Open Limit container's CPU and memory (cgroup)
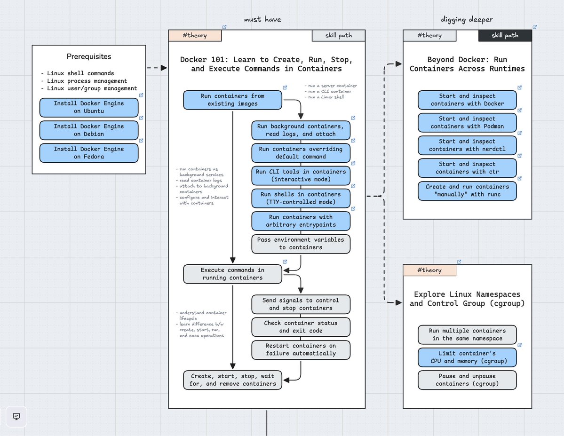Image resolution: width=564 pixels, height=436 pixels. pyautogui.click(x=467, y=357)
